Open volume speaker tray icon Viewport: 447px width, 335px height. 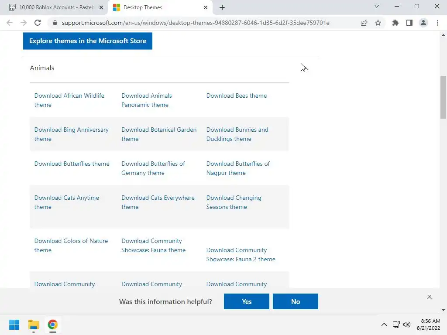click(407, 325)
